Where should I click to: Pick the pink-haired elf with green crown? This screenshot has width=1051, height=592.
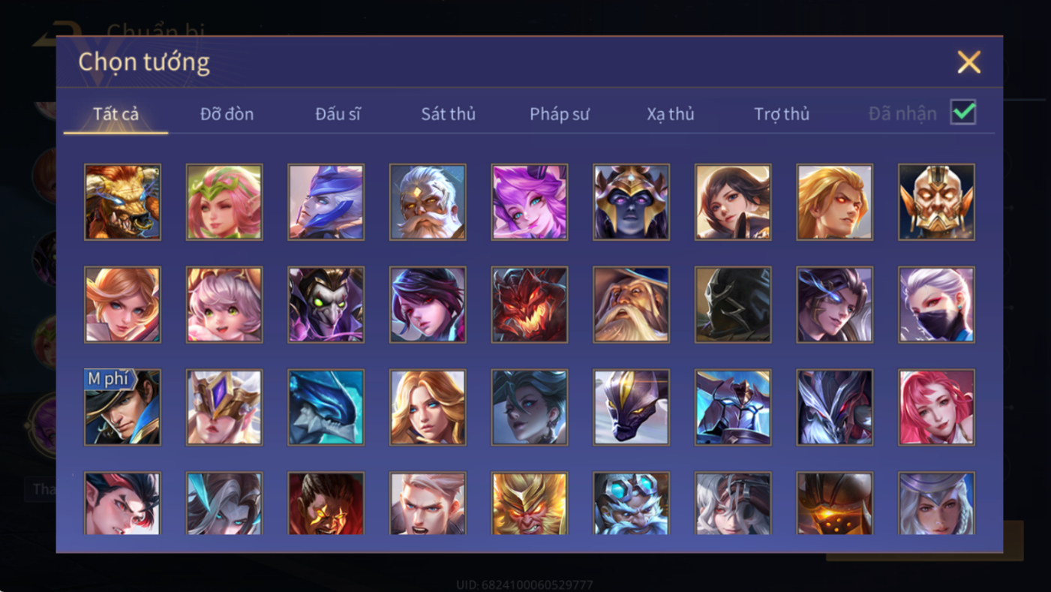(x=224, y=203)
